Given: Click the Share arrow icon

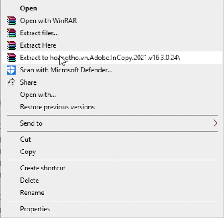Looking at the screenshot, I should 11,82.
